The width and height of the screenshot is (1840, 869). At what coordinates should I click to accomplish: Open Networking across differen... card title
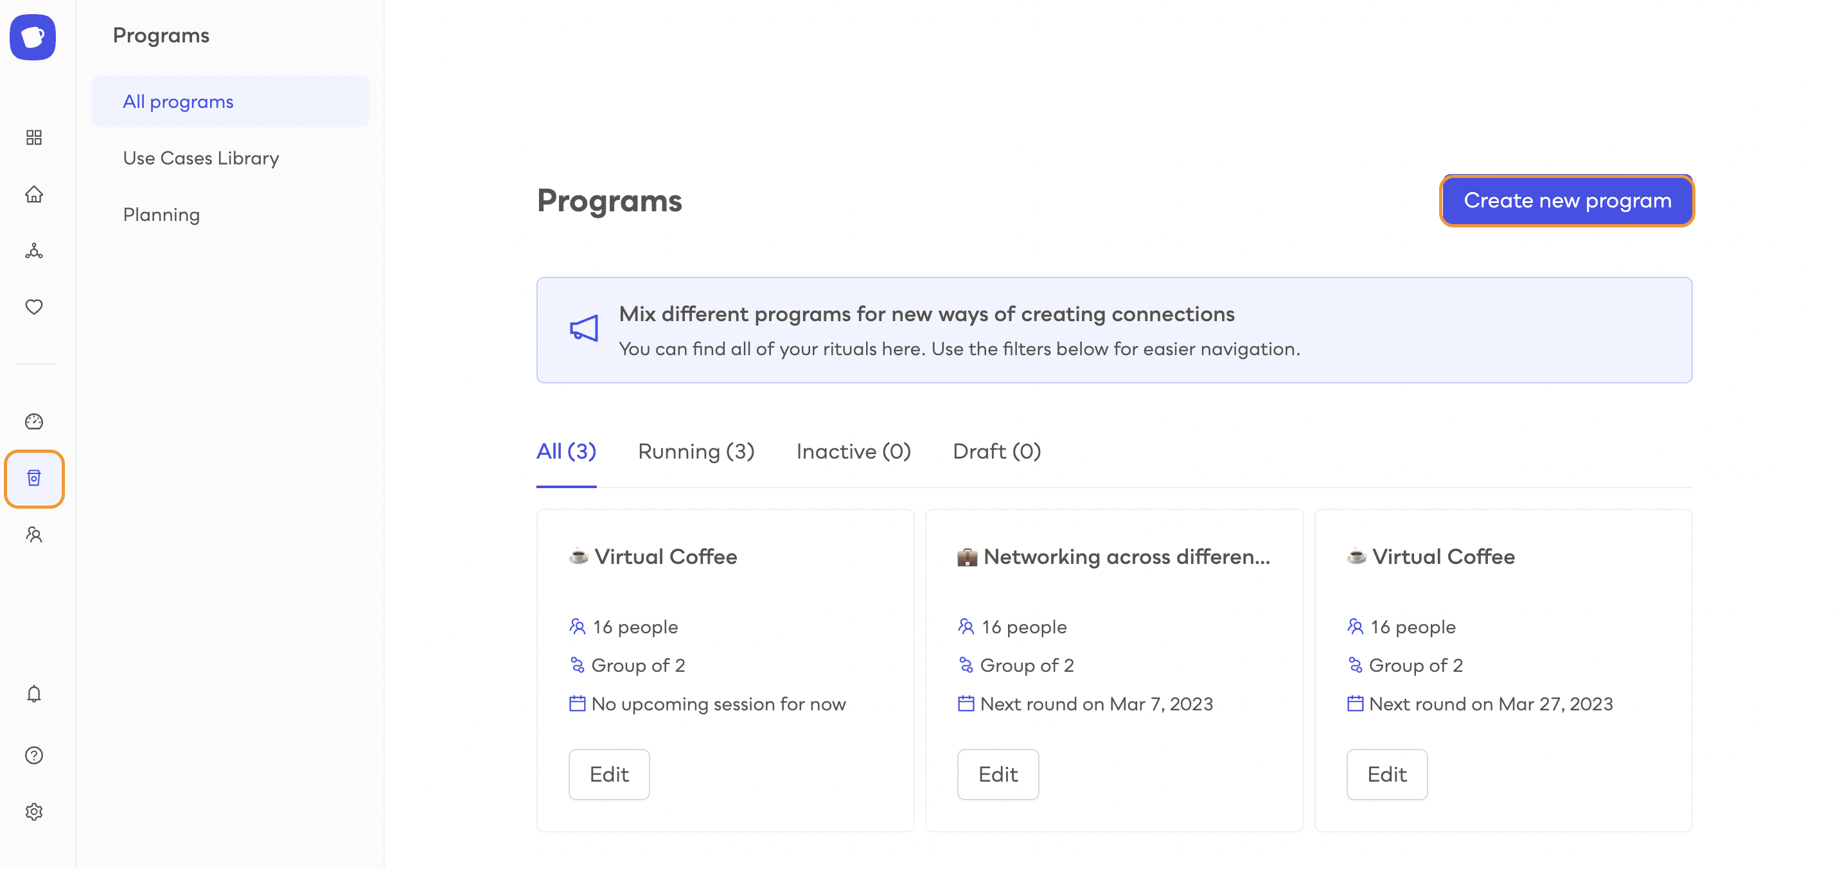click(1127, 556)
